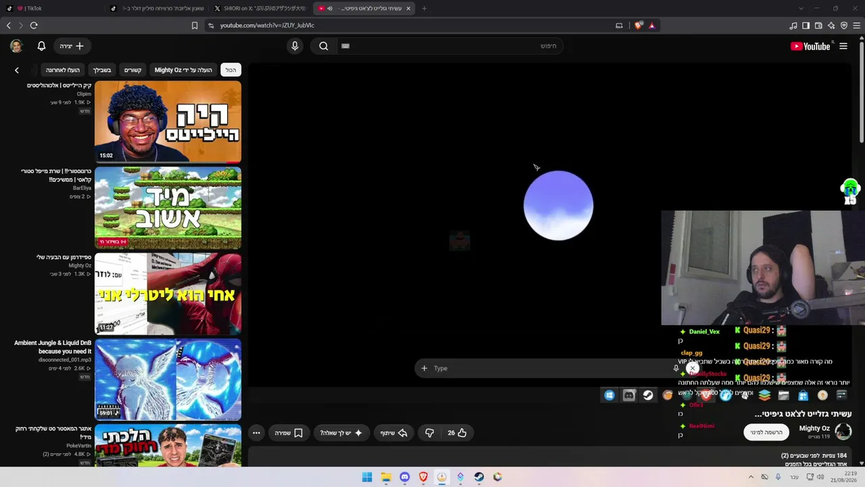This screenshot has width=865, height=487.
Task: Open the 'מיד אשוב' live stream thumbnail
Action: click(x=168, y=208)
